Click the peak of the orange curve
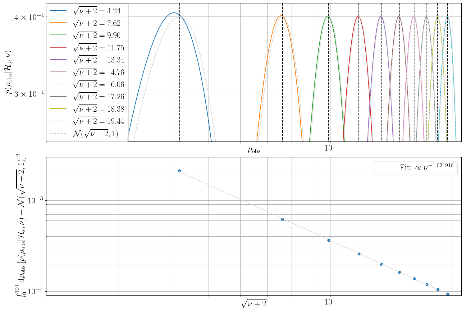 [x=281, y=16]
